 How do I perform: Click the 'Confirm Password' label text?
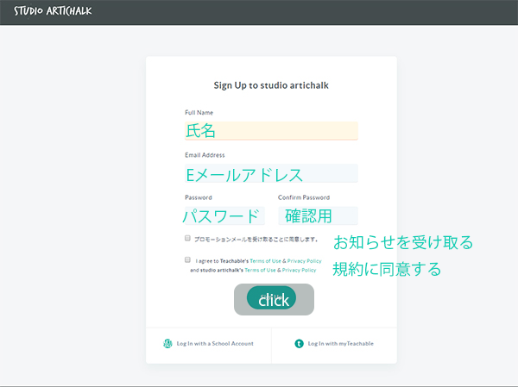pyautogui.click(x=304, y=197)
